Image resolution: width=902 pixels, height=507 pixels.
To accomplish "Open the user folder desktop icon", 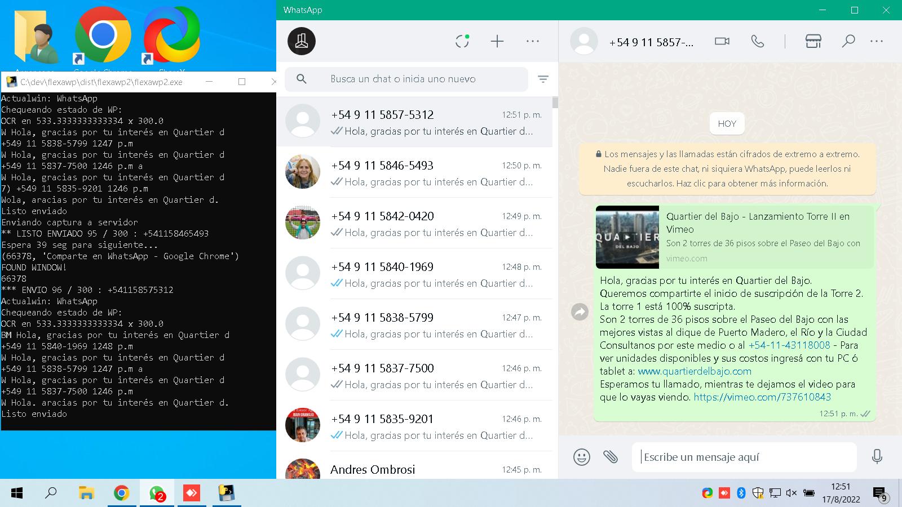I will 35,37.
